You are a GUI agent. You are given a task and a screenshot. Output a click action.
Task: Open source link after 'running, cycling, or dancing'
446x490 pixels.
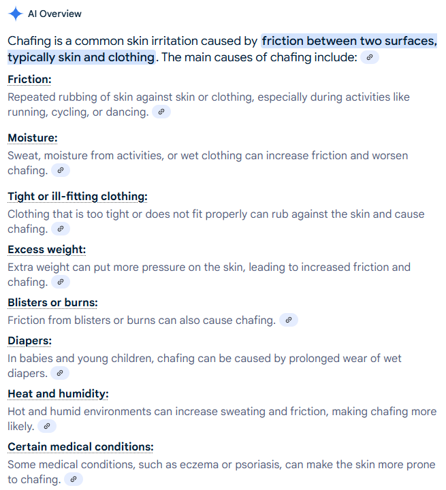[161, 112]
